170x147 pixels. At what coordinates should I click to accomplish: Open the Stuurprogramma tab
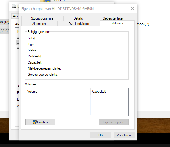[42, 18]
